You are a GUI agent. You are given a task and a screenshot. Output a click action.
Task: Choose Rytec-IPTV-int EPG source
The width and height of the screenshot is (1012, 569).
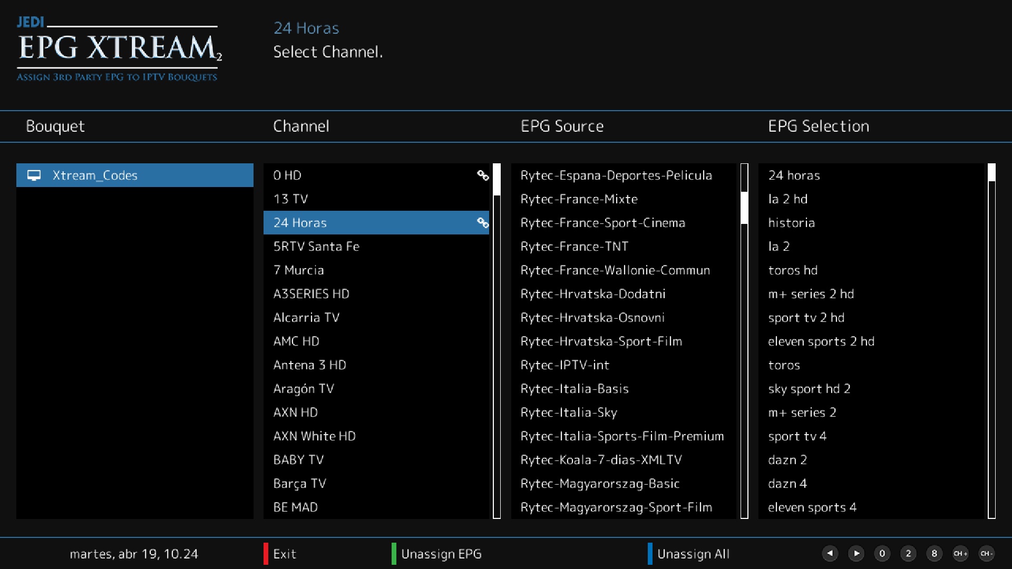click(565, 365)
